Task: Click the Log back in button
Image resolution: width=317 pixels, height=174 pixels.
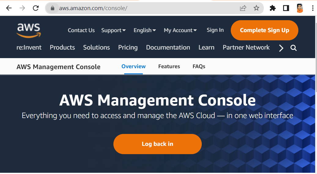Action: (x=157, y=144)
